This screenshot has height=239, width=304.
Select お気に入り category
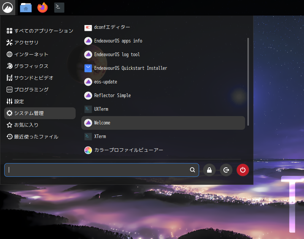tap(40, 125)
